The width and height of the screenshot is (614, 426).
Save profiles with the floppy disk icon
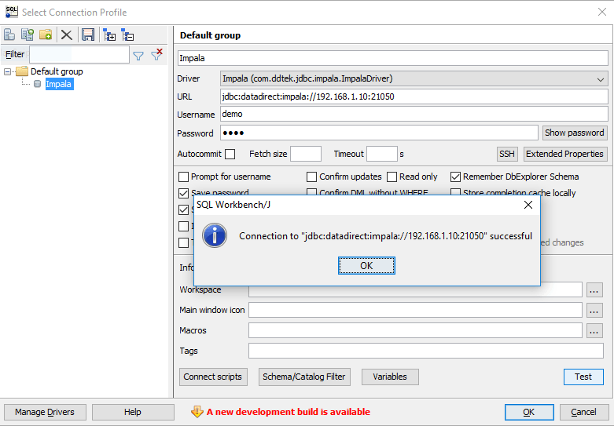tap(88, 35)
